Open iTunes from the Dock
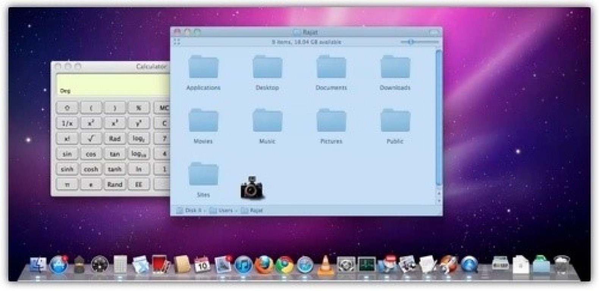 click(x=243, y=264)
